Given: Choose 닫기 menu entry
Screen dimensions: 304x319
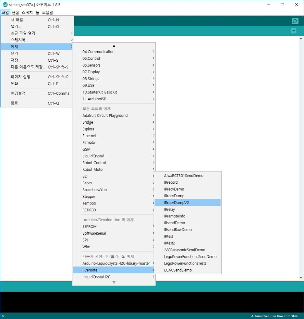Looking at the screenshot, I should (x=37, y=53).
